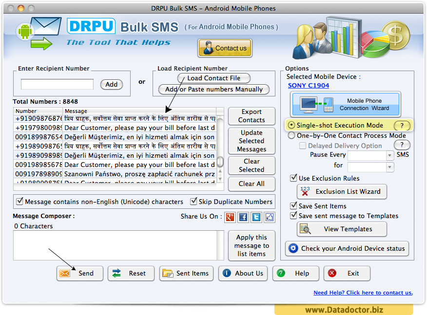
Task: Open the Exclusion List Wizard
Action: coord(342,191)
